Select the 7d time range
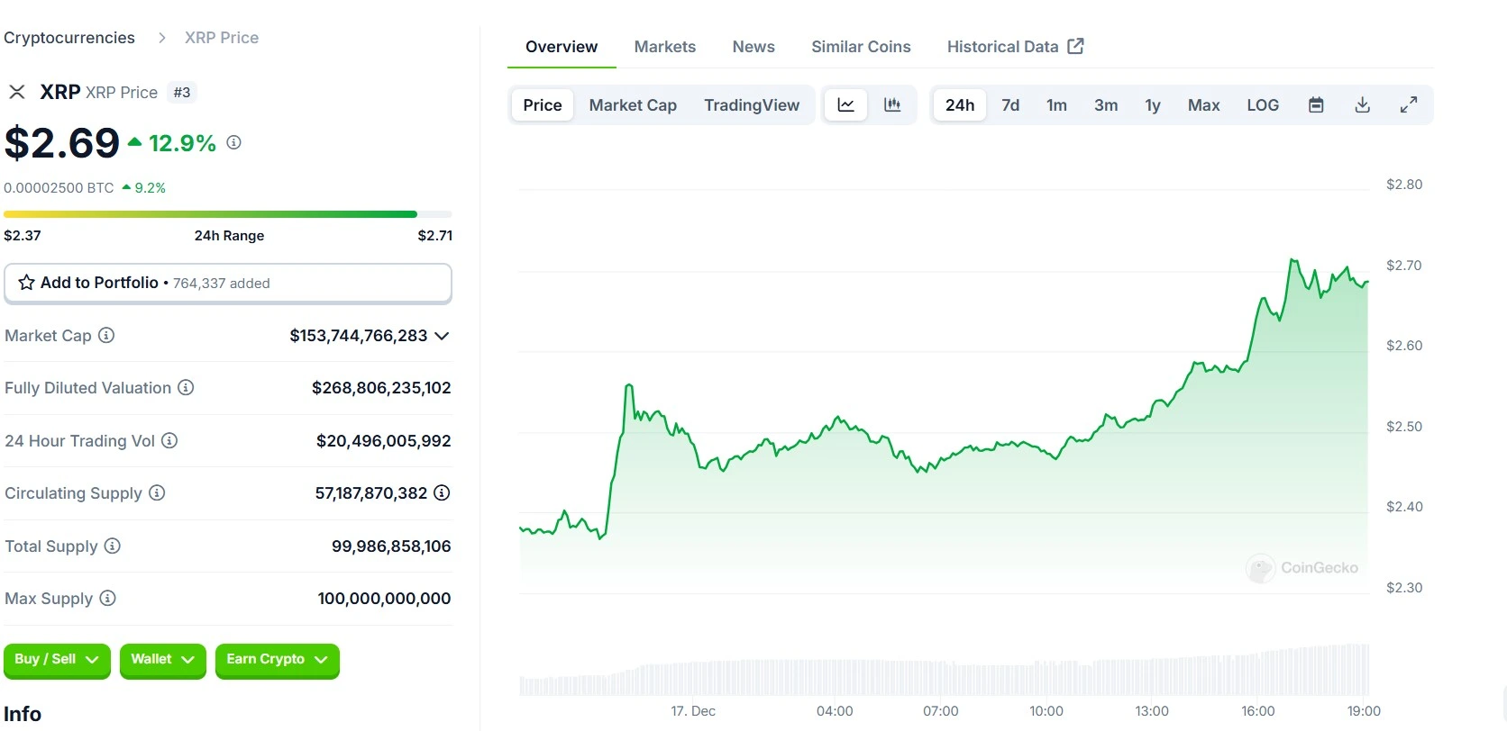Screen dimensions: 1507x731 pos(1010,105)
